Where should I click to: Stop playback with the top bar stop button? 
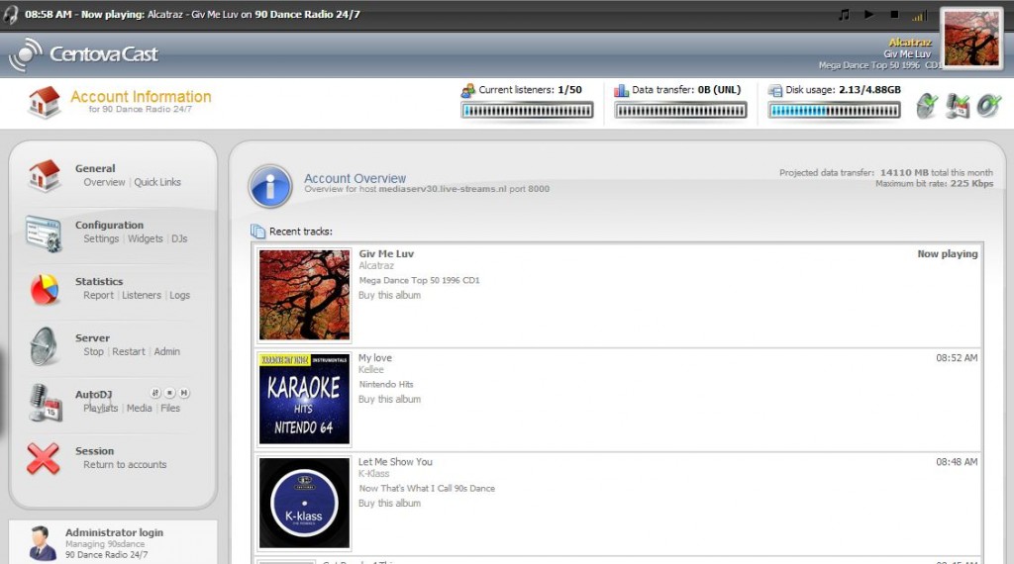894,14
